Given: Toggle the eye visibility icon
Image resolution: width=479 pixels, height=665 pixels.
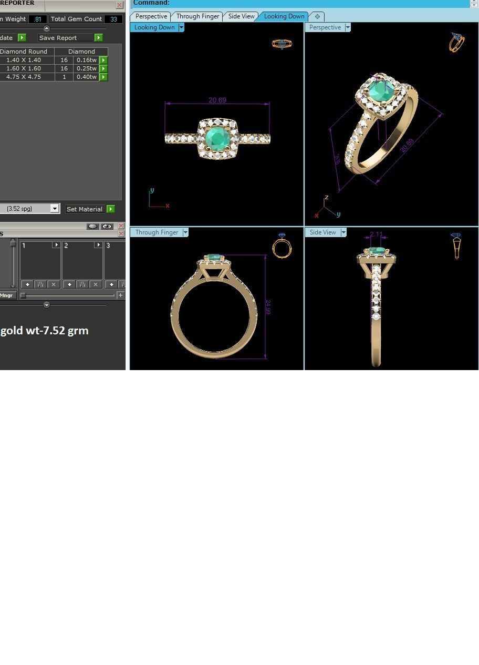Looking at the screenshot, I should (107, 226).
